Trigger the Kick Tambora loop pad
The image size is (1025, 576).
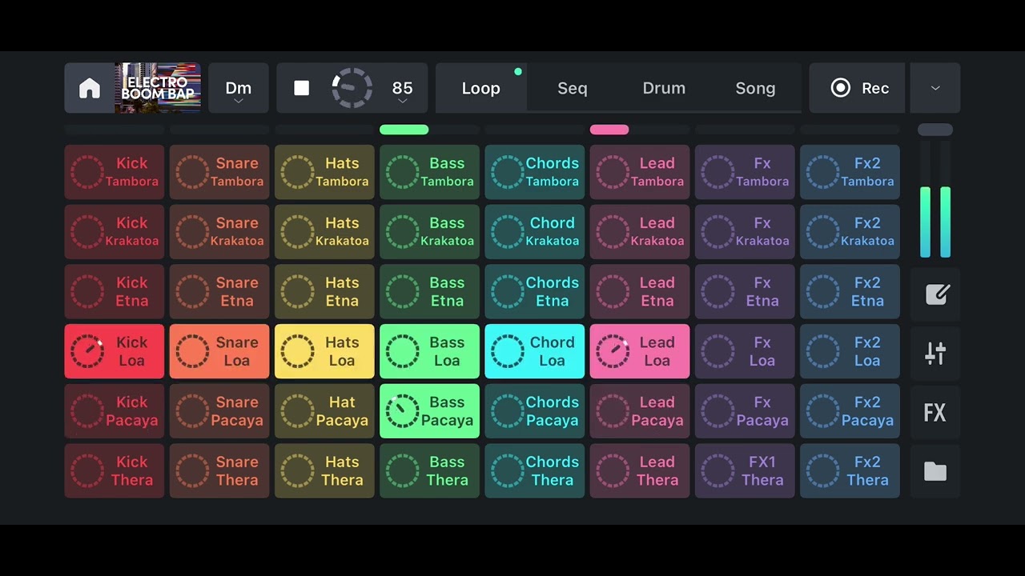[x=115, y=172]
